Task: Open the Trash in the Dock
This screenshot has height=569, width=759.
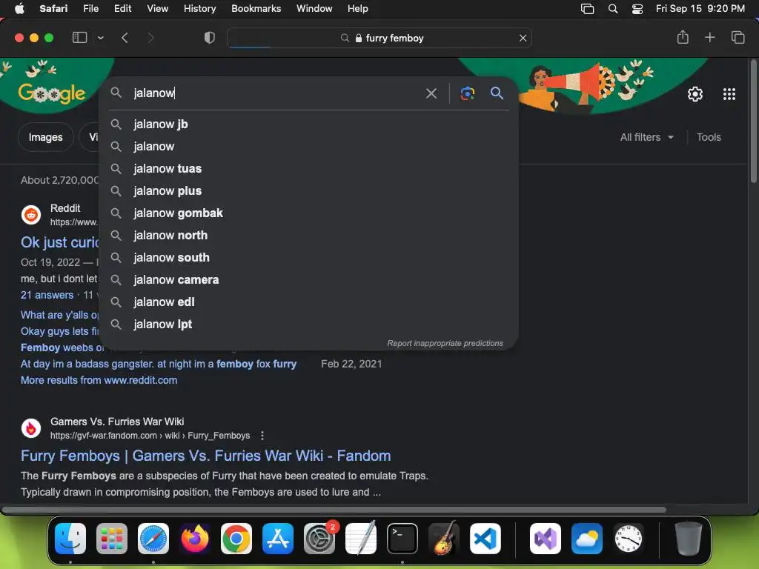Action: 689,539
